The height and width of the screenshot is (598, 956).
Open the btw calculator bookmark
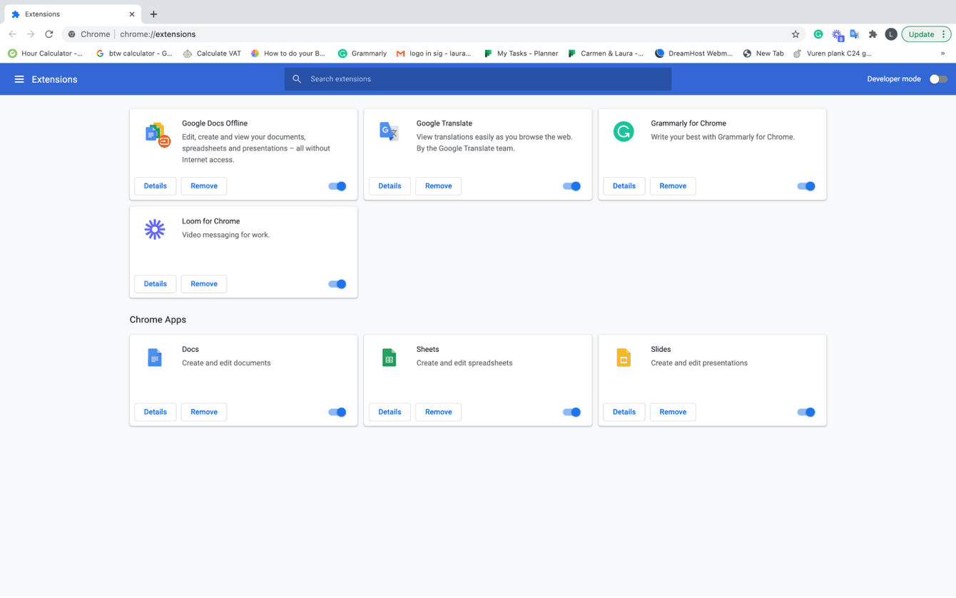point(134,54)
